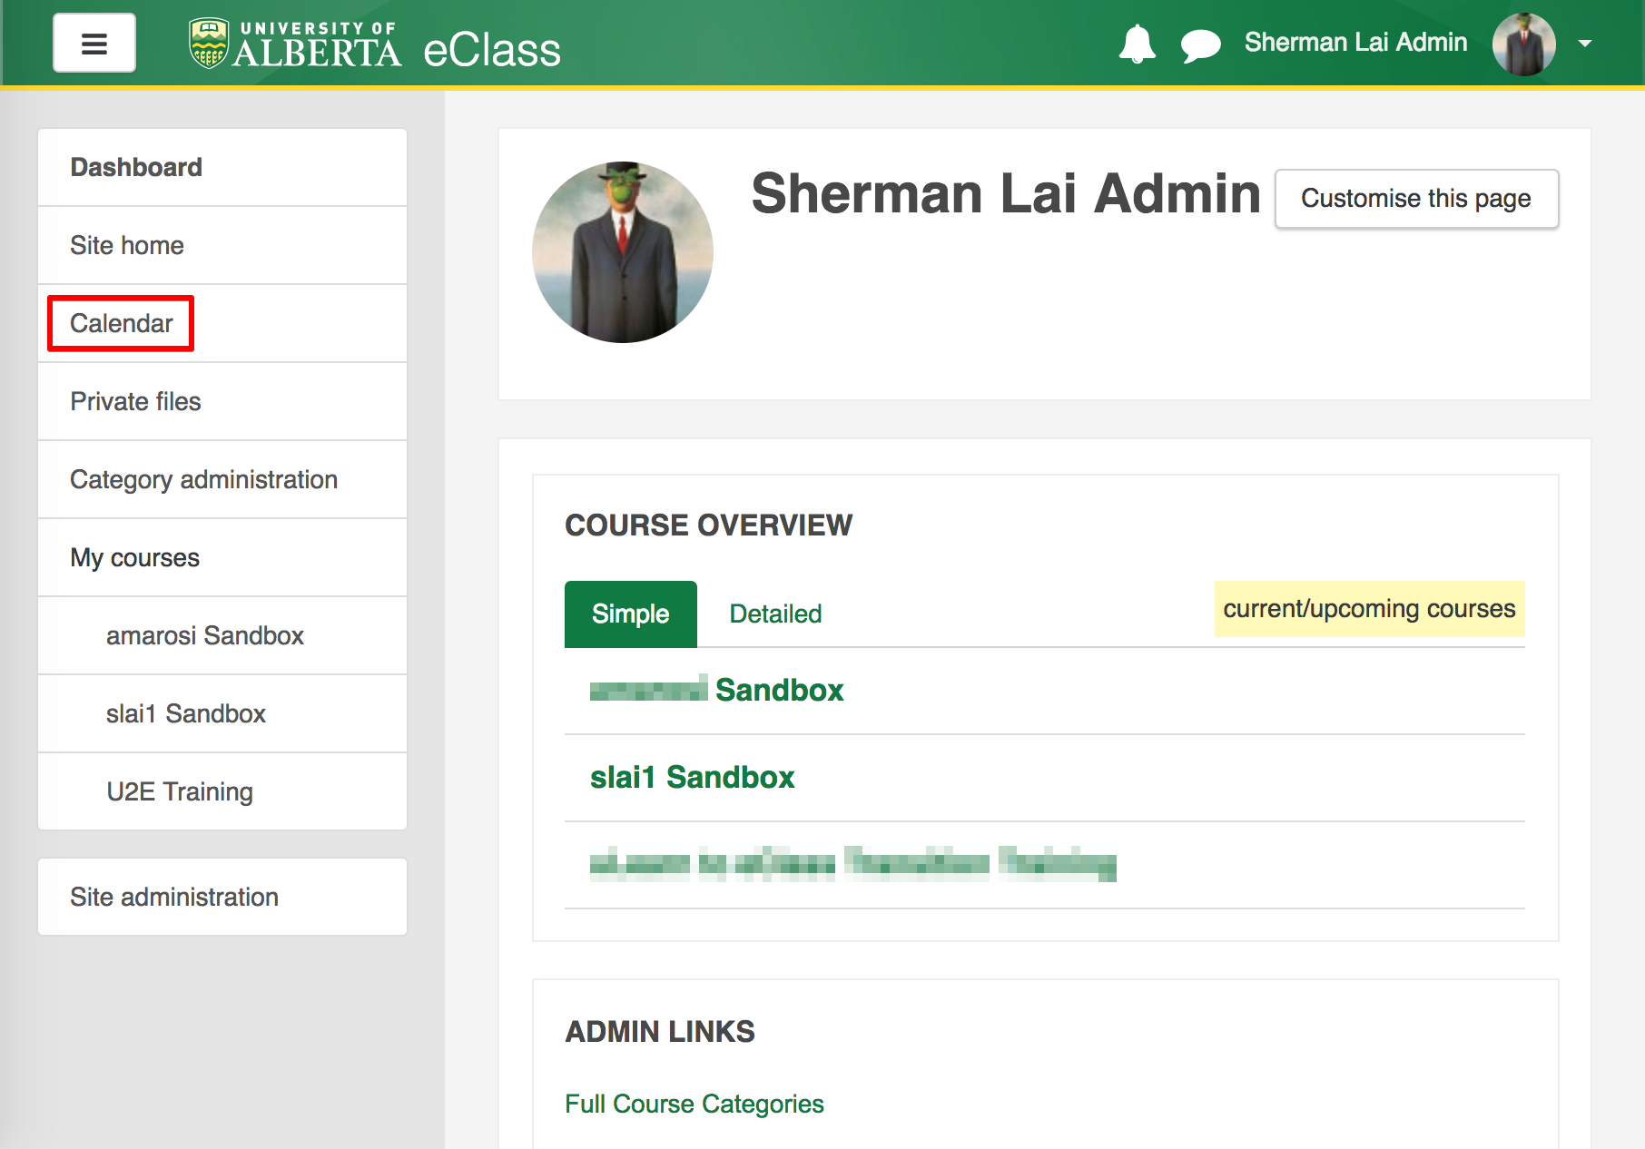Open Calendar in the sidebar
Viewport: 1645px width, 1149px height.
[122, 323]
